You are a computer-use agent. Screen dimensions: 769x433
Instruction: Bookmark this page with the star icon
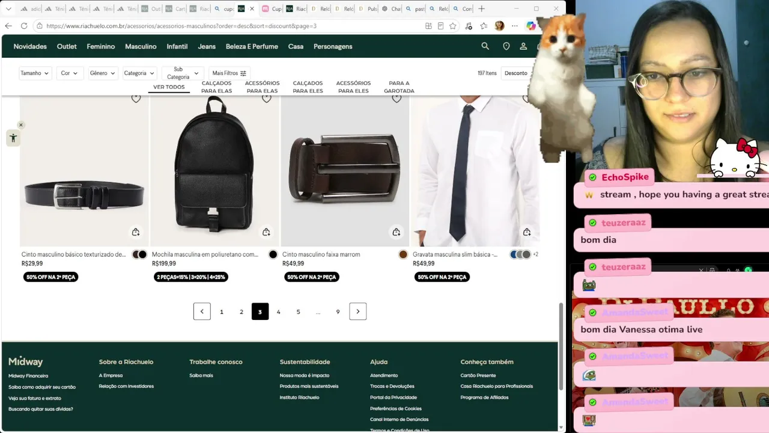[453, 26]
